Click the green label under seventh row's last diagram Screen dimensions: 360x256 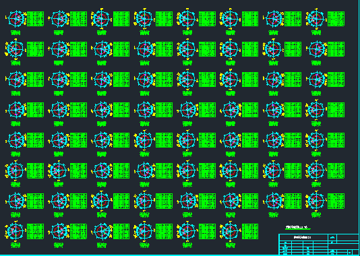(316, 215)
